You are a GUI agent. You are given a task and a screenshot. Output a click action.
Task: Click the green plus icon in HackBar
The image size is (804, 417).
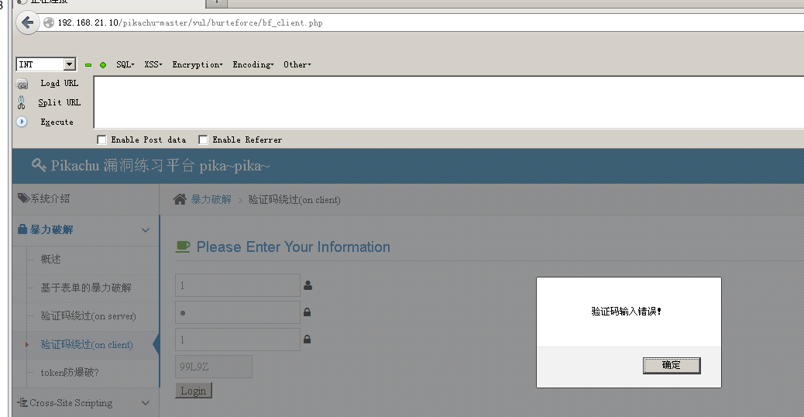[x=103, y=65]
